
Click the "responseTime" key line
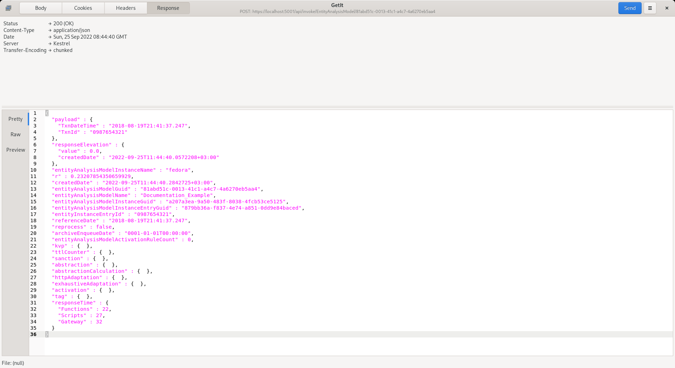[x=80, y=303]
